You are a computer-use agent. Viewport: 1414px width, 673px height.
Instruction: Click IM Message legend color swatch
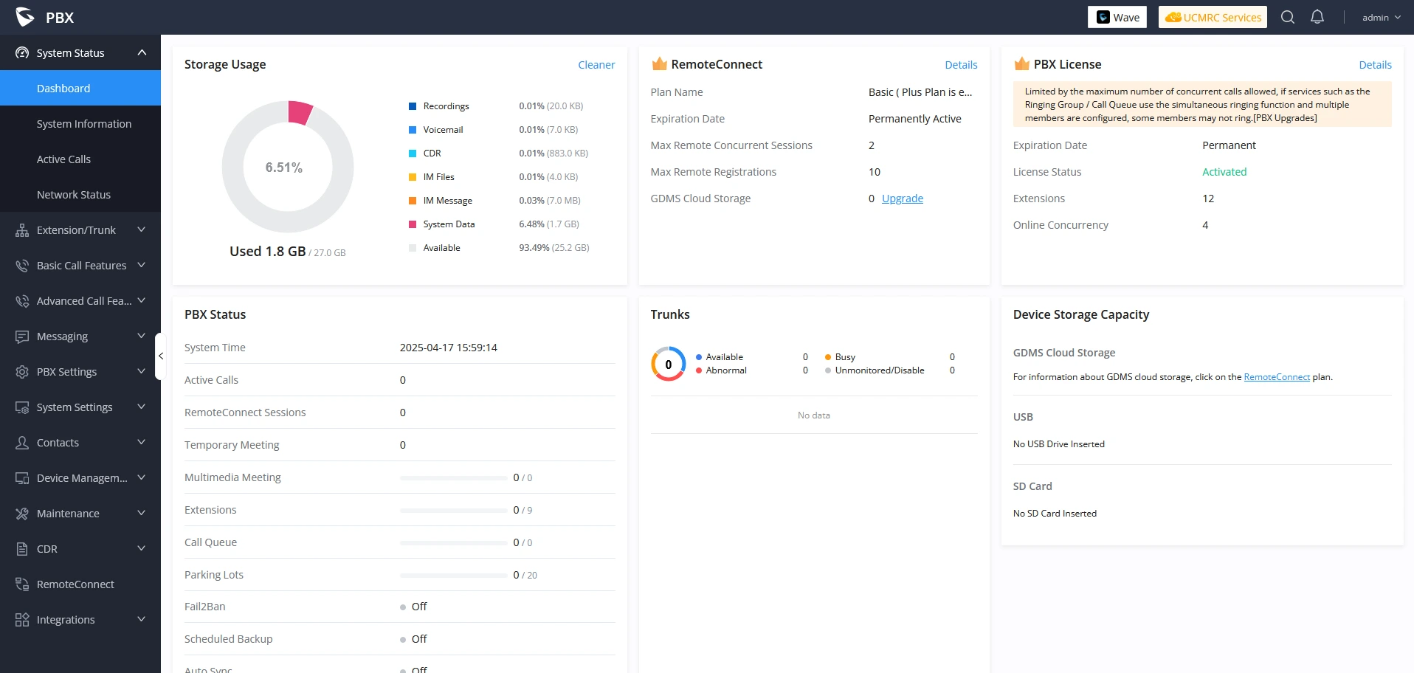(413, 201)
